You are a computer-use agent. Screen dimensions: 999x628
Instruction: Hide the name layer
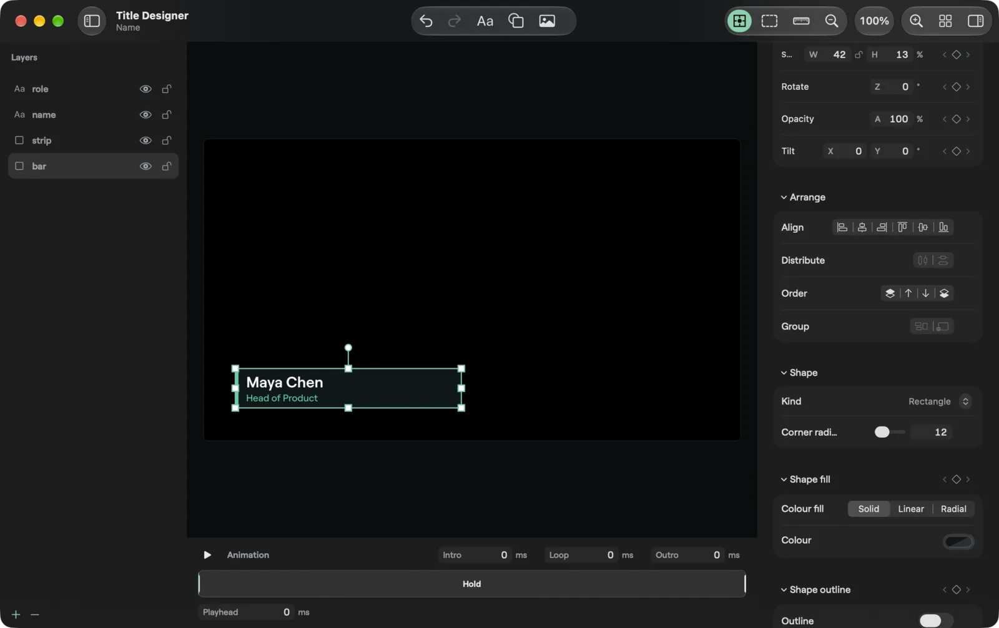145,115
